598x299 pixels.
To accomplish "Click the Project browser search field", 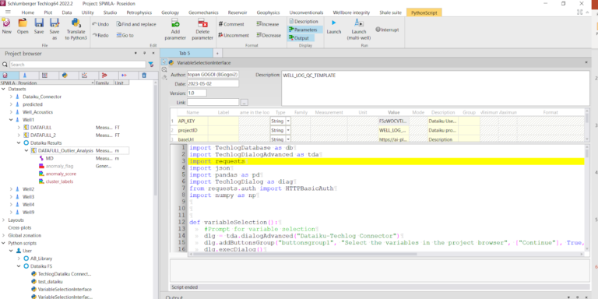I will pos(77,65).
